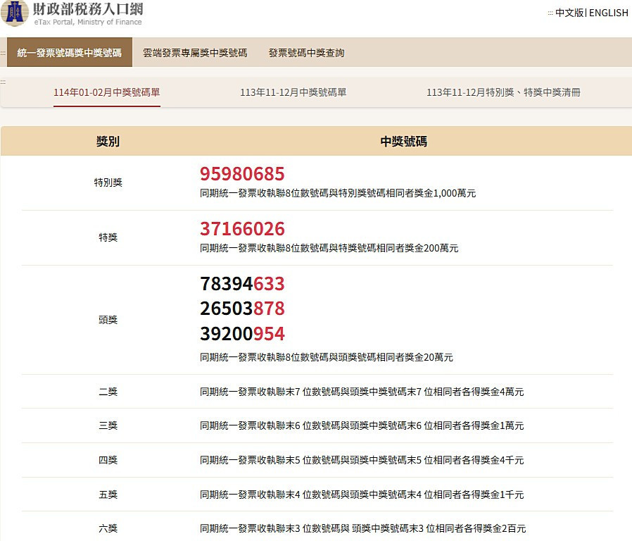
Task: Select the 114年01-02月中獎號碼單 tab
Action: pyautogui.click(x=106, y=92)
